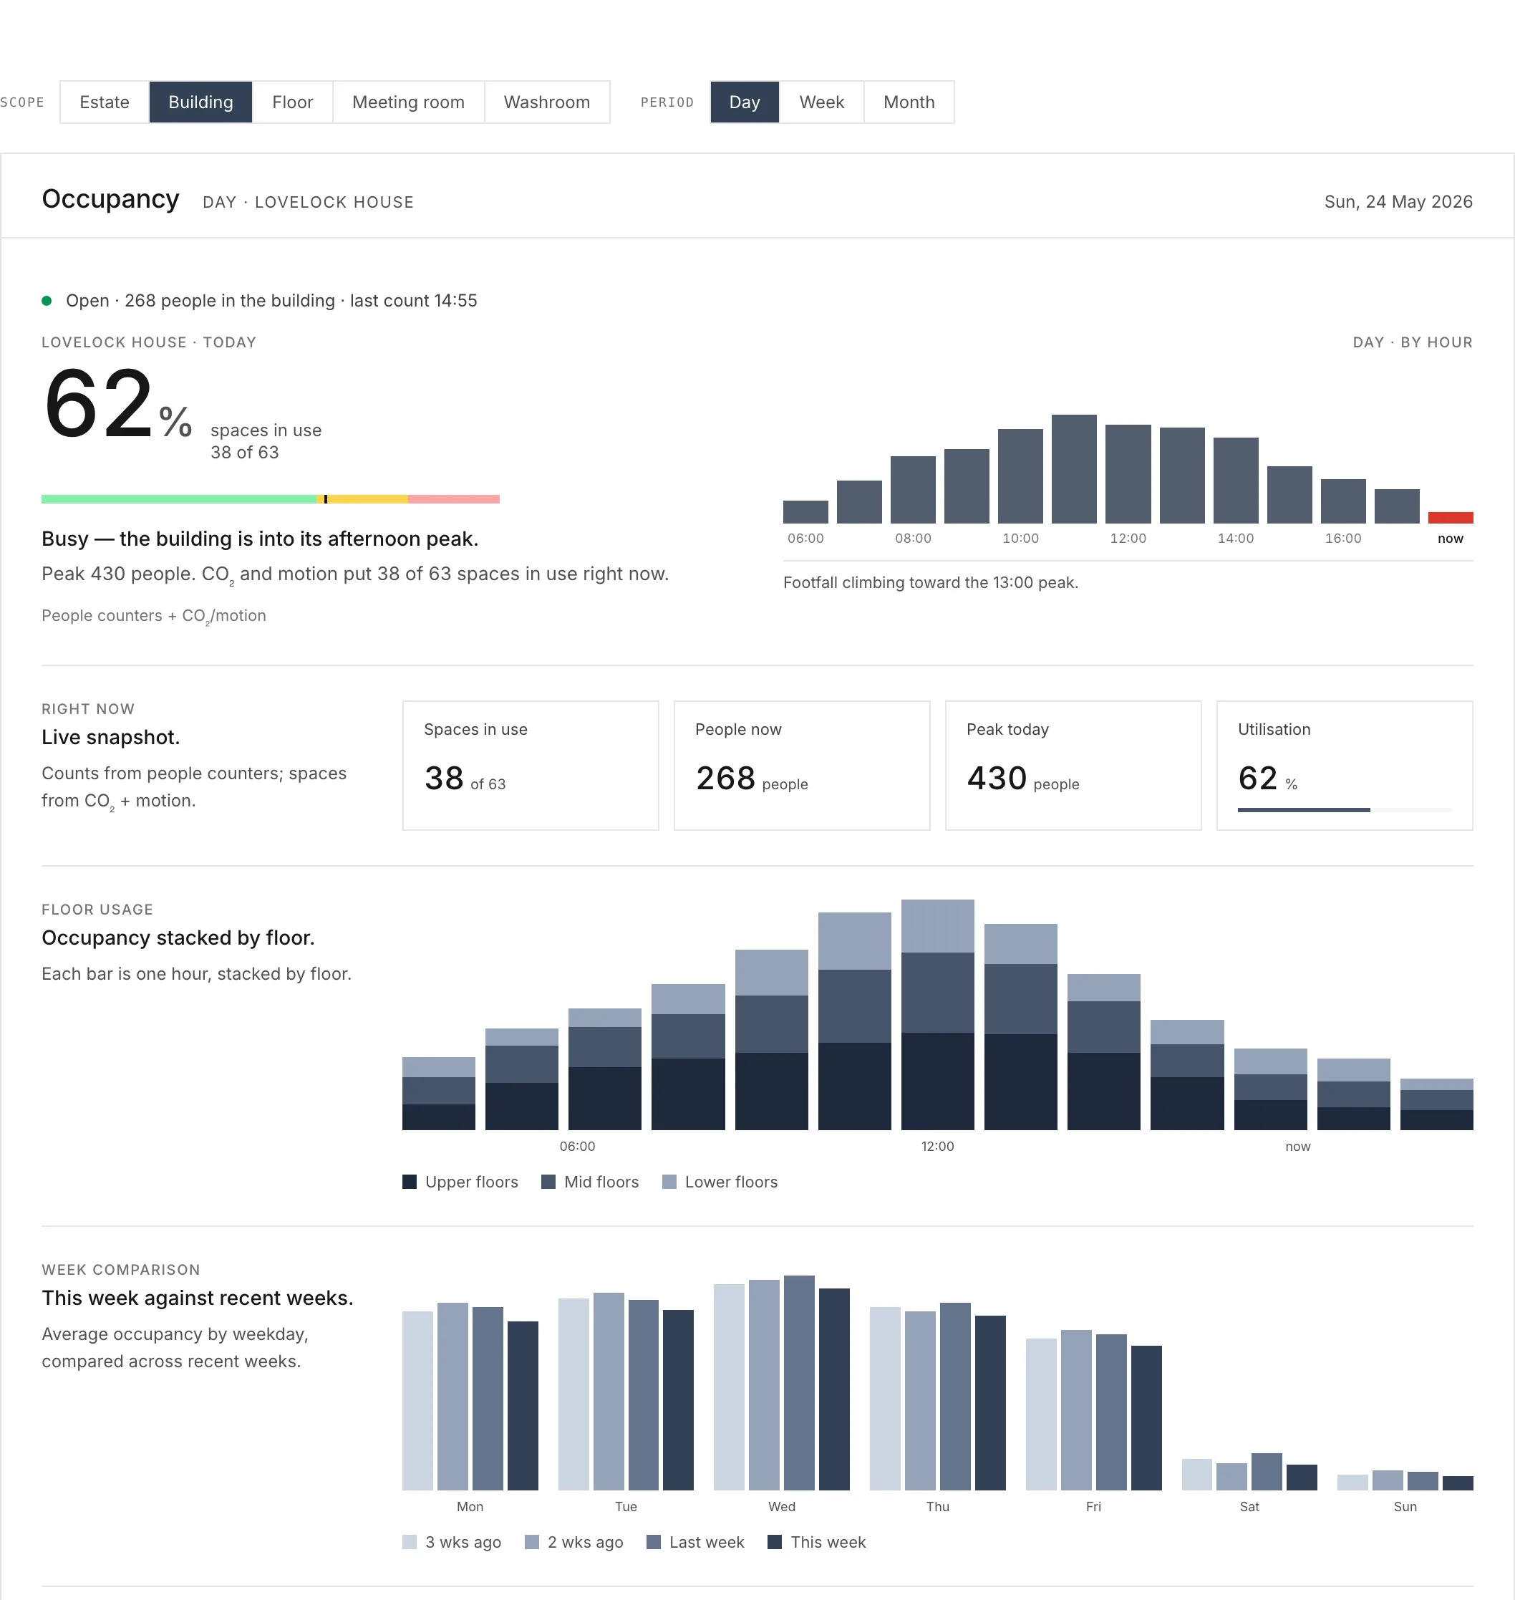The image size is (1515, 1600).
Task: Click the 'Busy — the building is into its afternoon peak.' text
Action: pos(260,539)
